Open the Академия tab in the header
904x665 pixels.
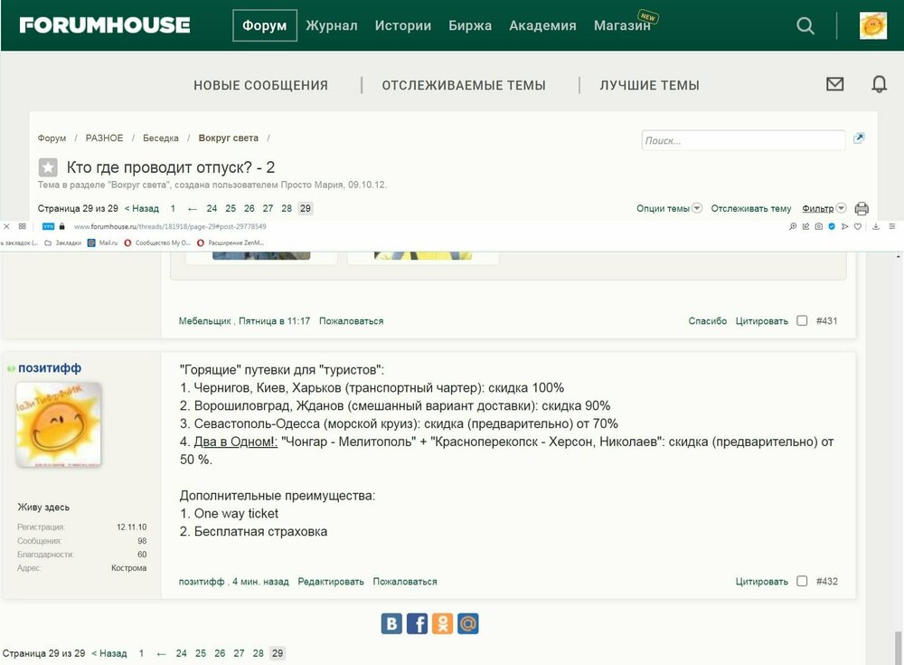point(542,25)
